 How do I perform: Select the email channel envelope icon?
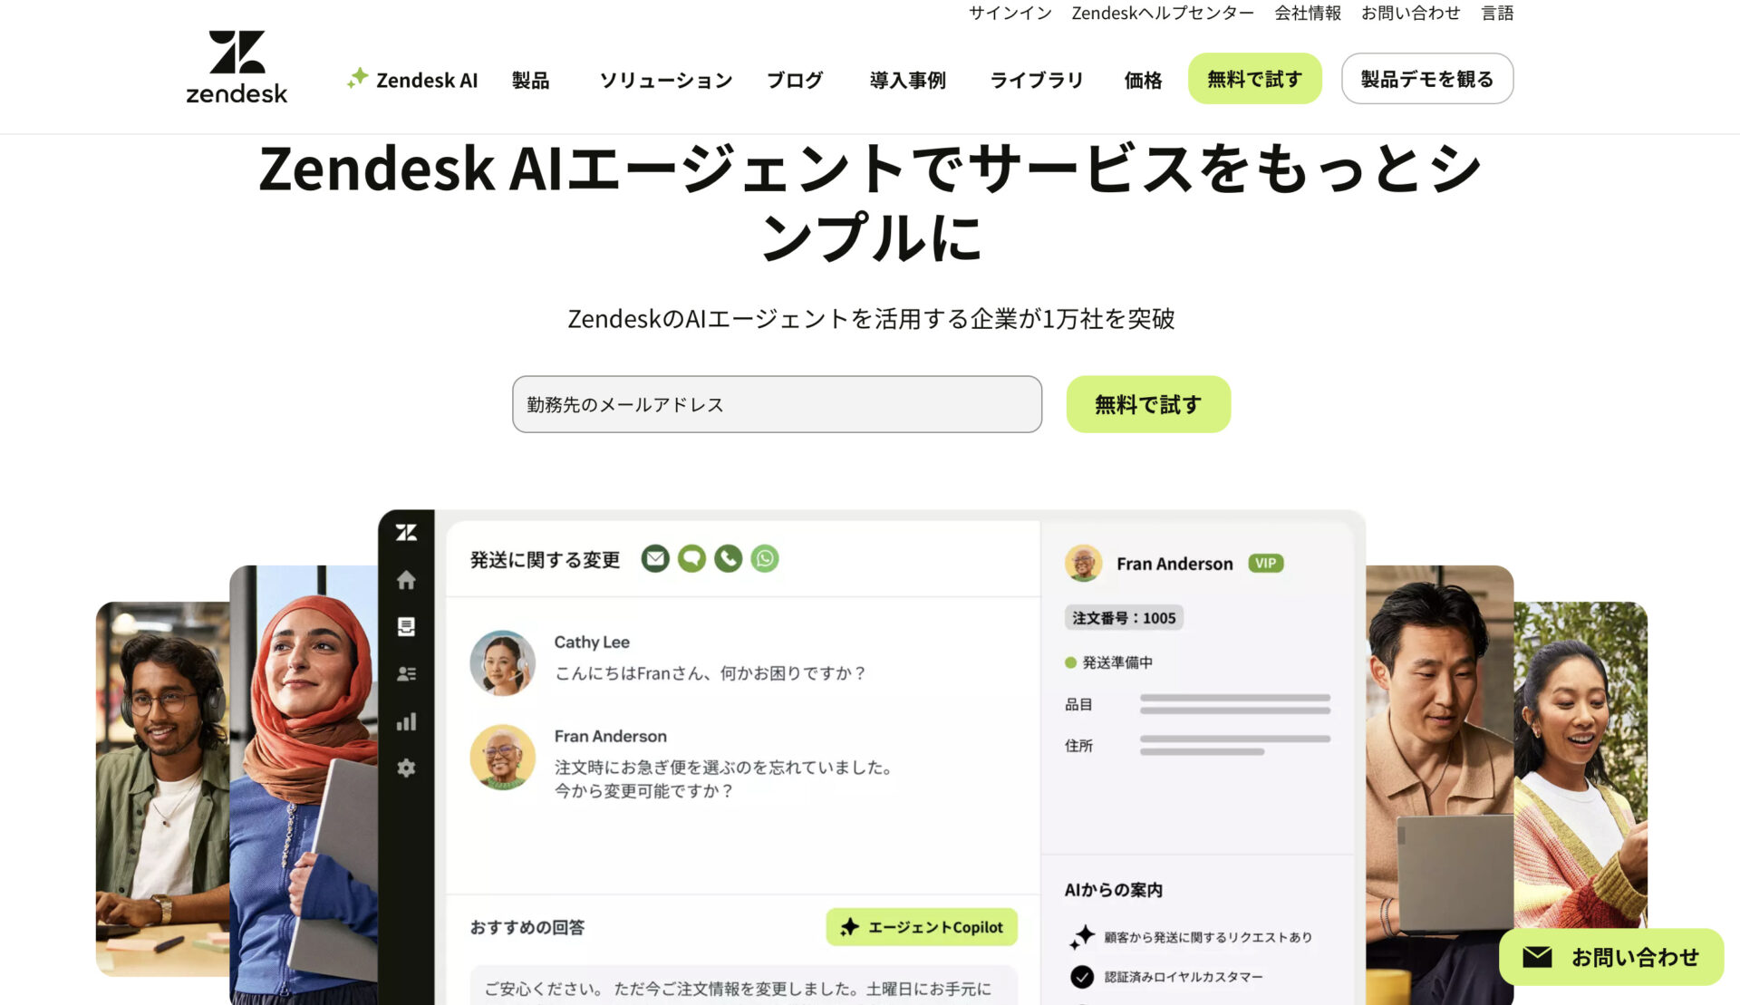point(654,558)
